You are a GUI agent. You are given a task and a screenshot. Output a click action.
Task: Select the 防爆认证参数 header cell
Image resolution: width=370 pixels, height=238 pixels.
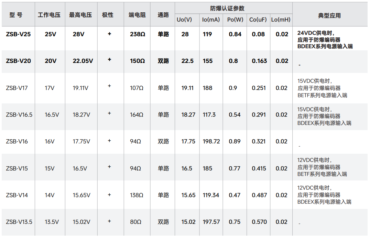click(x=227, y=8)
